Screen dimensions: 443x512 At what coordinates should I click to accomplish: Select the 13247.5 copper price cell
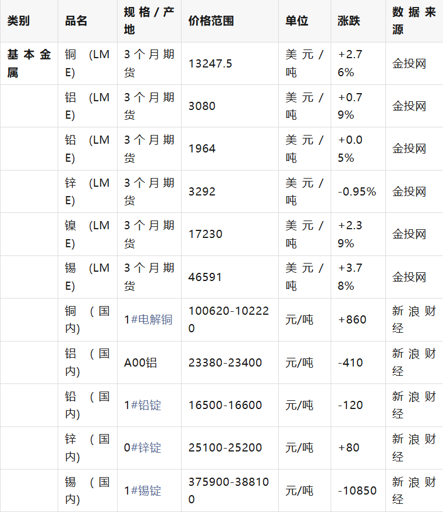(210, 63)
